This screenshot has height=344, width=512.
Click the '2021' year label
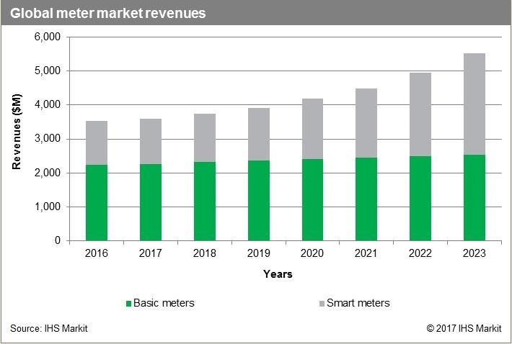pos(366,253)
